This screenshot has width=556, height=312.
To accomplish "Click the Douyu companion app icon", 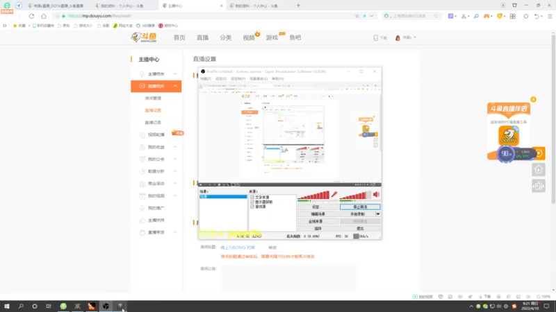I will [x=509, y=135].
